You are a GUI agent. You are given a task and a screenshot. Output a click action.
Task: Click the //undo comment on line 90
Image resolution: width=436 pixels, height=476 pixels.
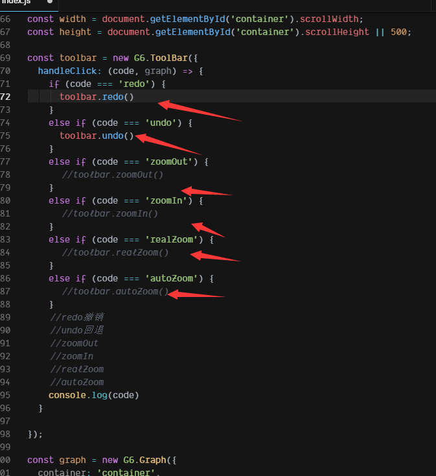tap(77, 330)
